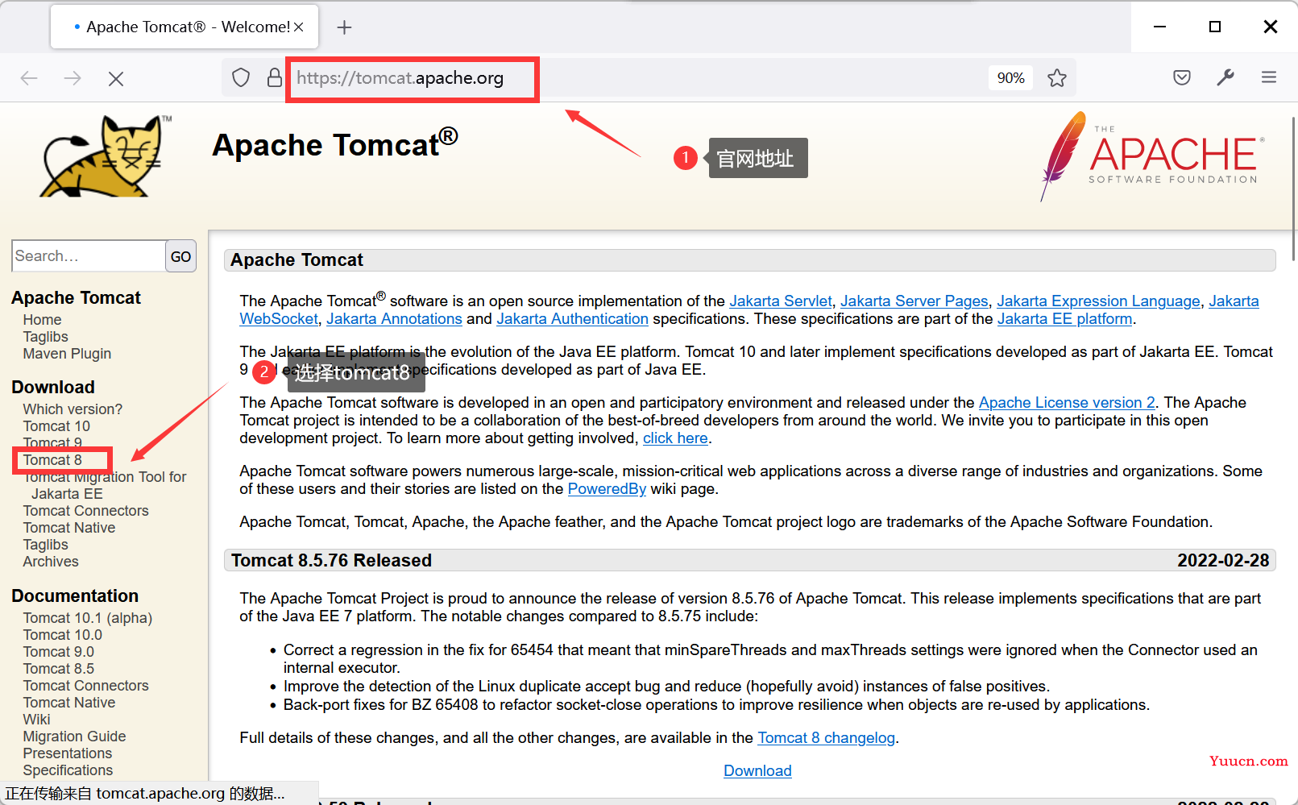Open Tomcat Native under Download
Screen dimensions: 1298x805
click(x=68, y=528)
